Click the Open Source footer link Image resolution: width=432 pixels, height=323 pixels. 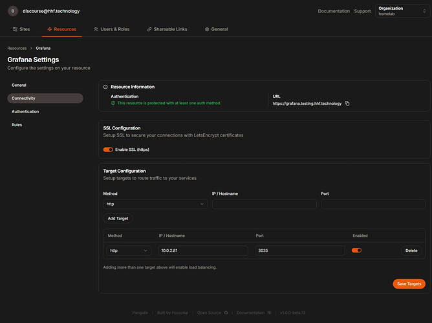[209, 313]
